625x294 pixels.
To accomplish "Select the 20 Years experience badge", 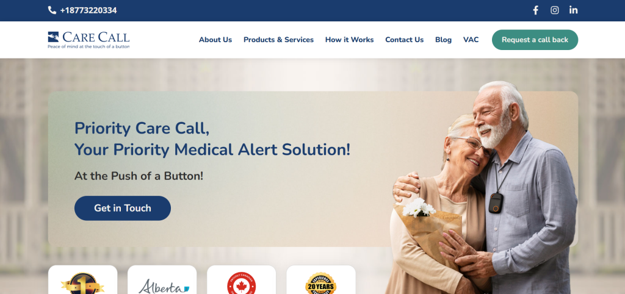I will tap(321, 283).
